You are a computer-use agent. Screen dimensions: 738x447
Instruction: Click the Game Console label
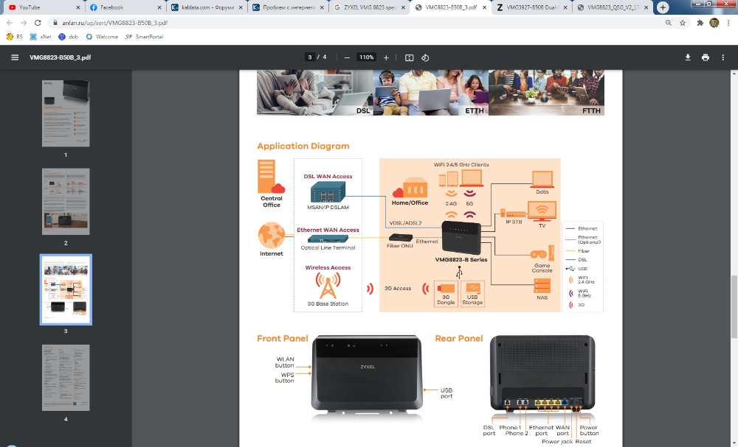pos(542,268)
